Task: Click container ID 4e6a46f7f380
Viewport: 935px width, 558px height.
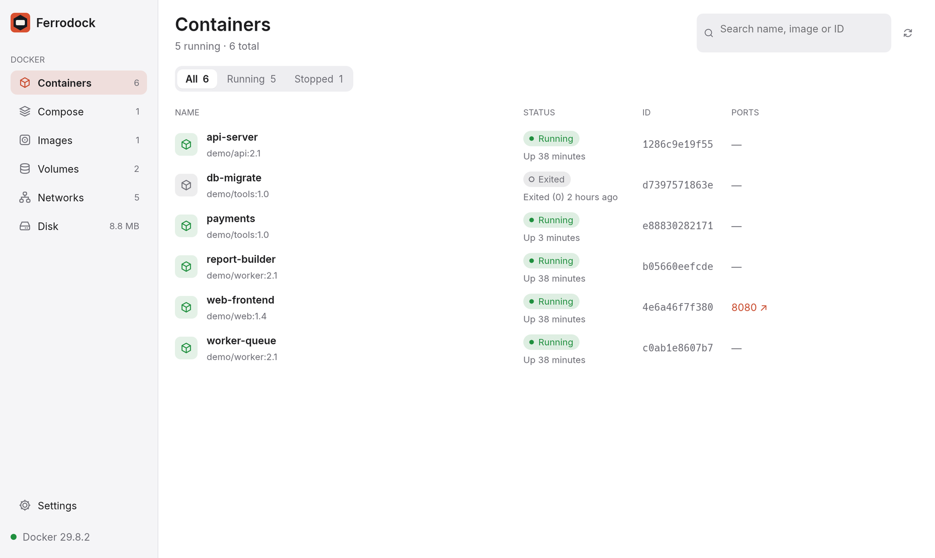Action: [678, 308]
